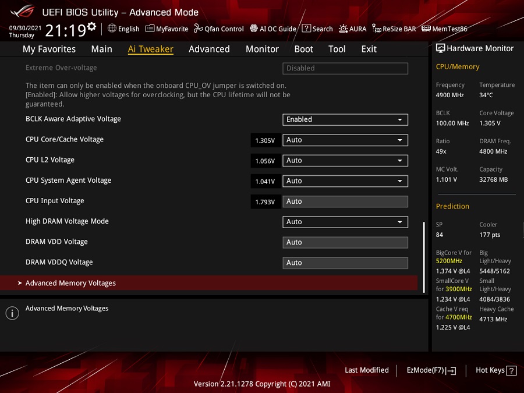Switch to the Advanced tab
The image size is (524, 393).
[x=209, y=49]
